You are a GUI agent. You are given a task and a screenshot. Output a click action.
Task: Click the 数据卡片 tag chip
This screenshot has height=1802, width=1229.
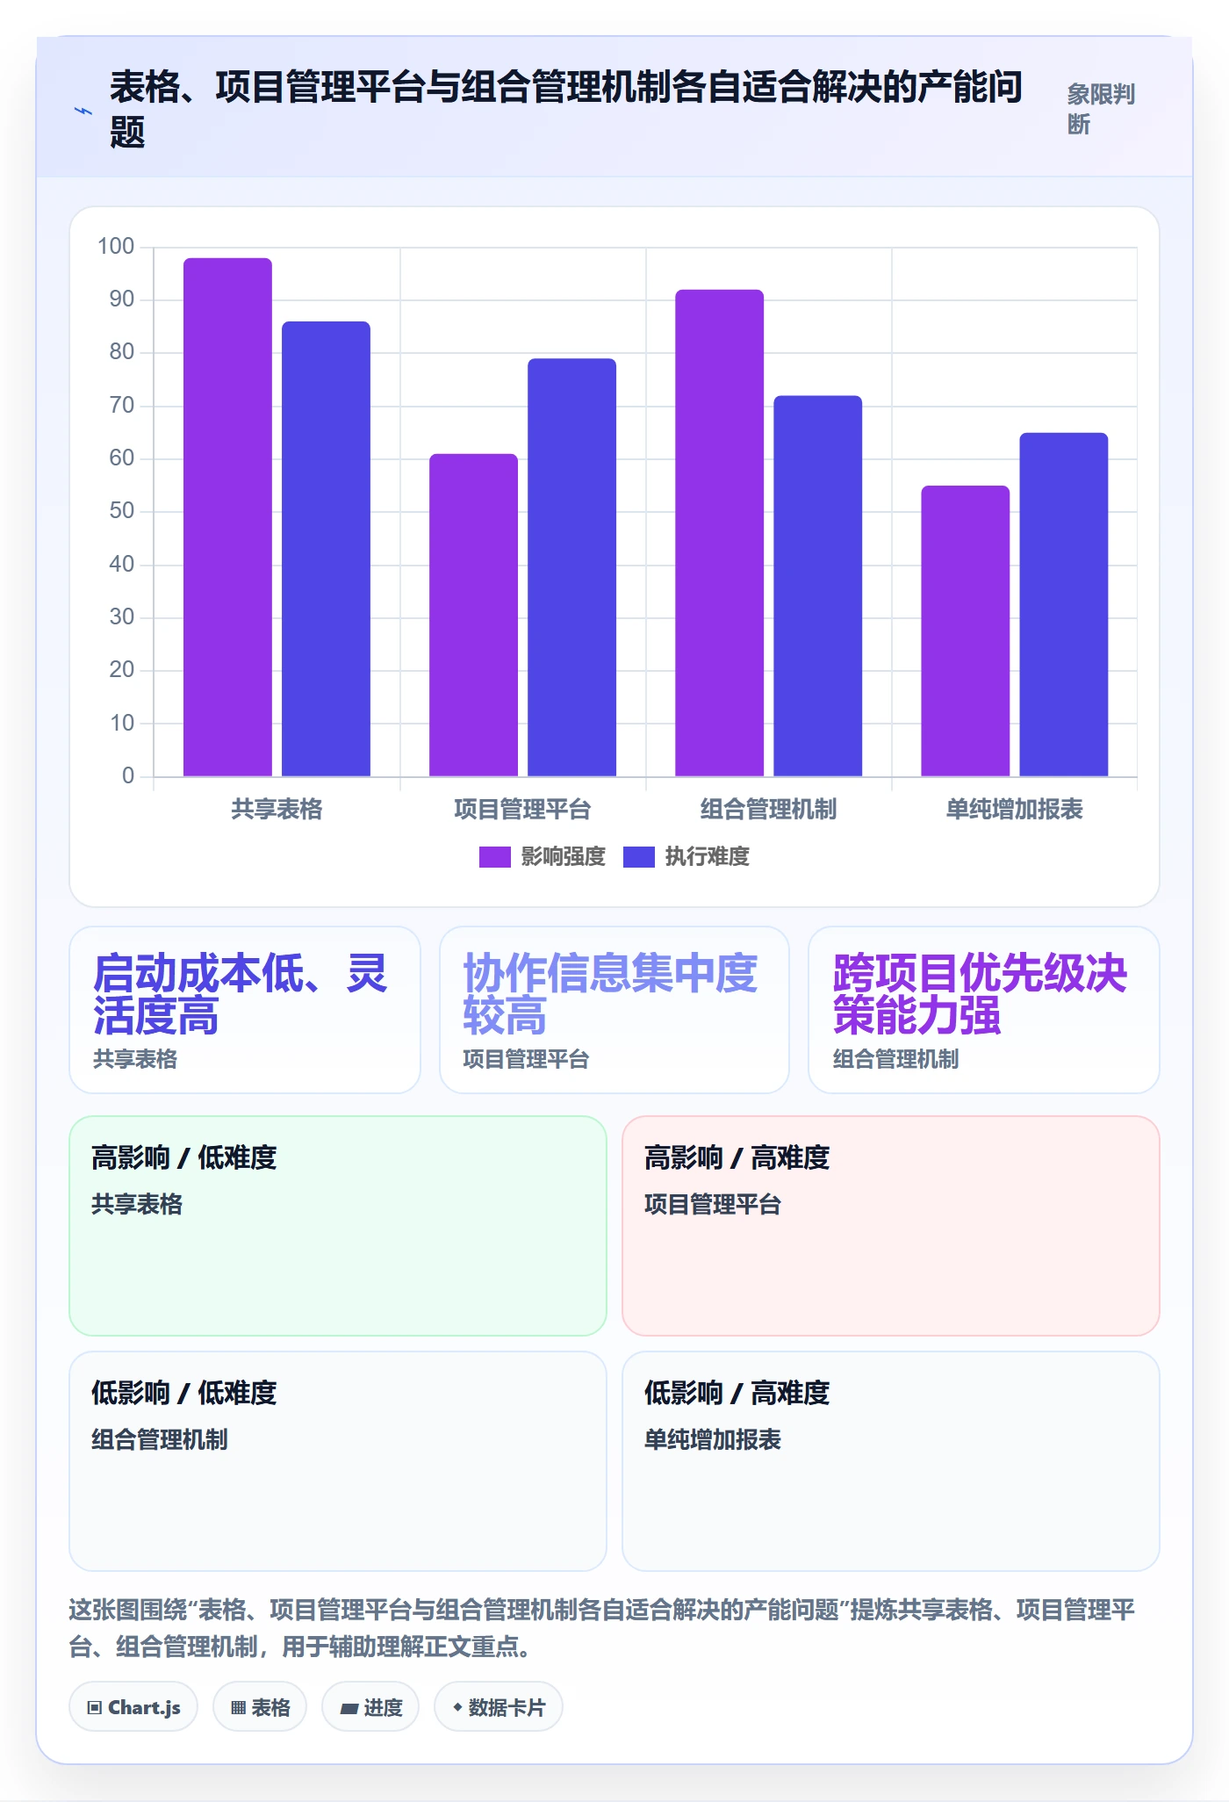(499, 1707)
